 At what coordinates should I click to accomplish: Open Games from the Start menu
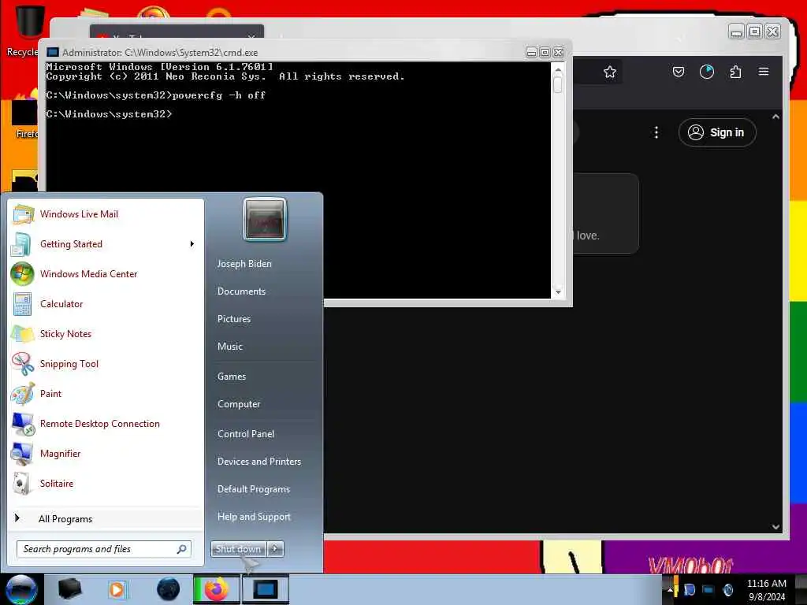tap(231, 376)
